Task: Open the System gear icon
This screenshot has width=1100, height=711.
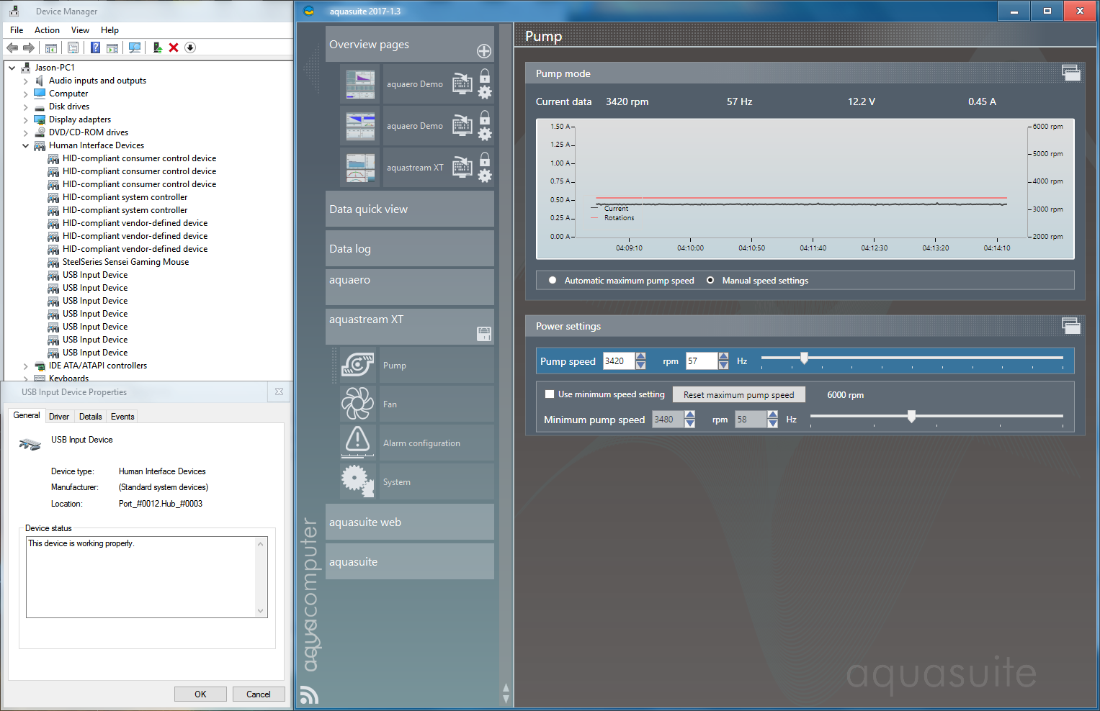Action: (357, 481)
